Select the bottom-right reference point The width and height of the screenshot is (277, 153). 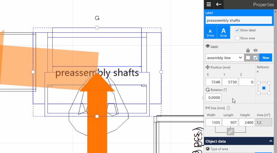pos(269,93)
